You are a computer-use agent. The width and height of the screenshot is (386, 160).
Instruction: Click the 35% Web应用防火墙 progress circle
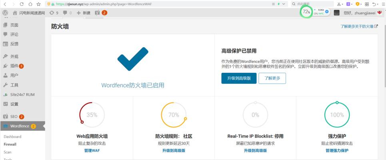(x=92, y=115)
